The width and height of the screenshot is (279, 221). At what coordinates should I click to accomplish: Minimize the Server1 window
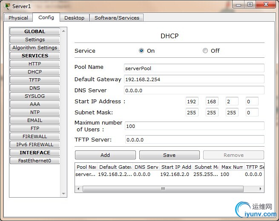tap(239, 5)
